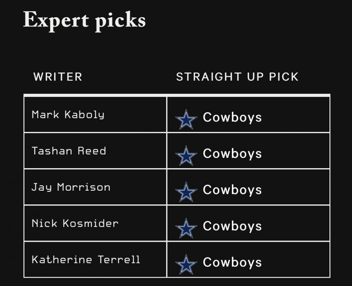The height and width of the screenshot is (286, 352).
Task: Select the STRAIGHT UP PICK column header
Action: pyautogui.click(x=237, y=77)
